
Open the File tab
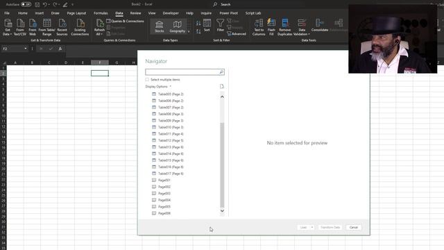click(7, 13)
